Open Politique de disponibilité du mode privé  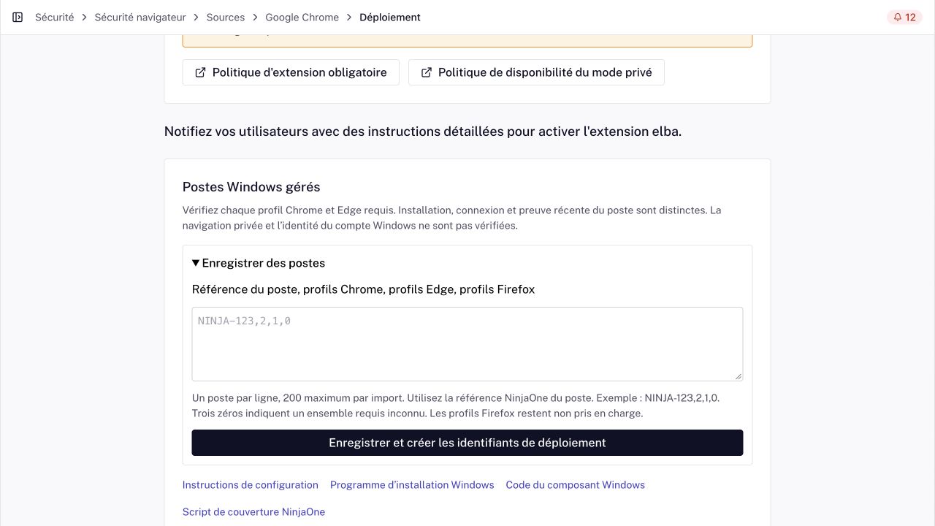point(536,72)
